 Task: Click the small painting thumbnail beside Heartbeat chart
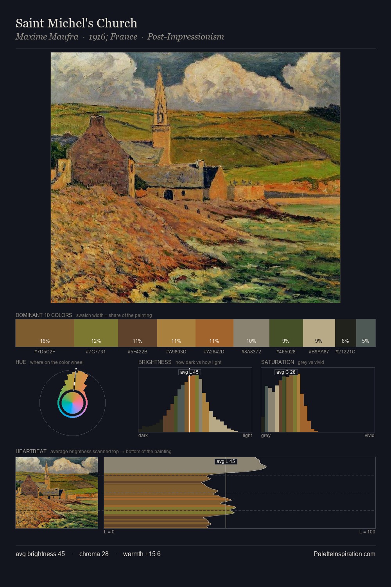pos(57,493)
